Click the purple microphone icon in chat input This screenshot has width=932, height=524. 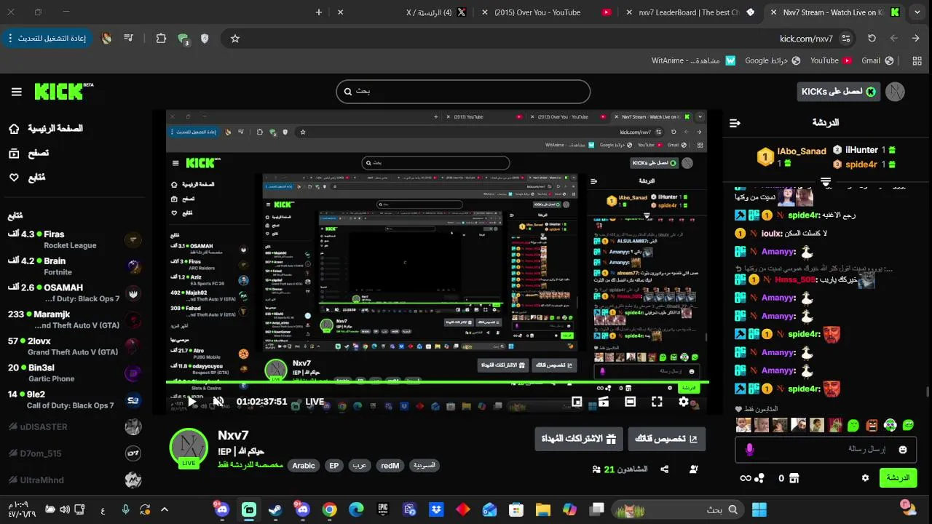749,450
